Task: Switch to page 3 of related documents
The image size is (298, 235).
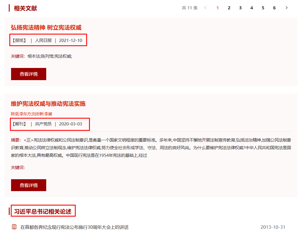Action: (240, 8)
